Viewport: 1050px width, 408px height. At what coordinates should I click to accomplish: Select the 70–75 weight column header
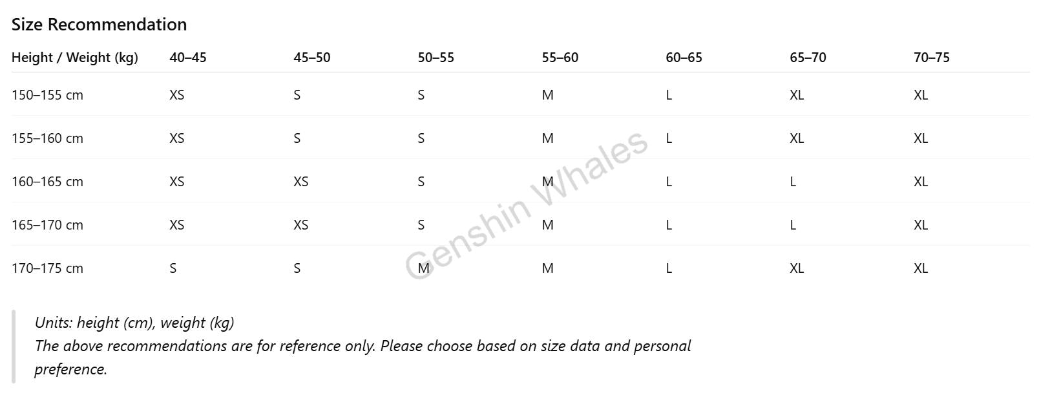point(932,58)
